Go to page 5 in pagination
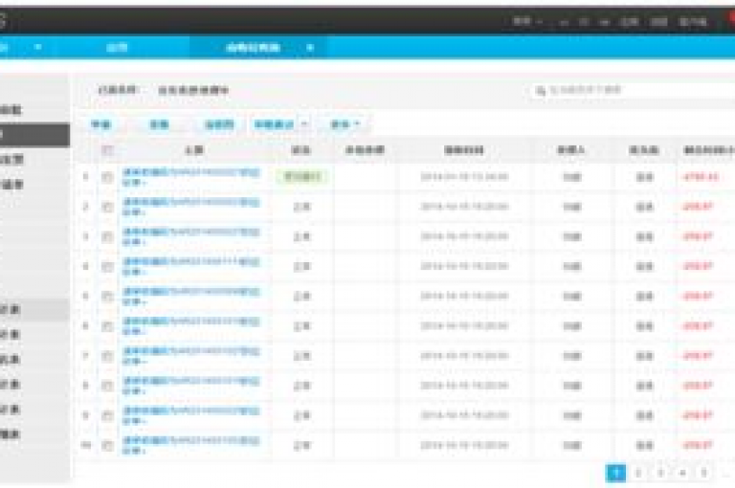735x488 pixels. point(704,473)
